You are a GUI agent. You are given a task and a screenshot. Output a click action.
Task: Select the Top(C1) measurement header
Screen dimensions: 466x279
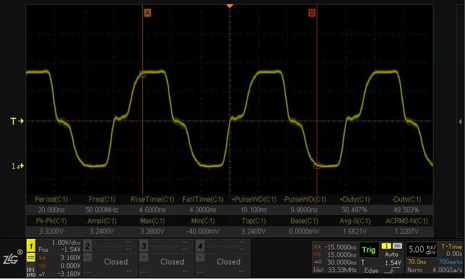pyautogui.click(x=253, y=221)
